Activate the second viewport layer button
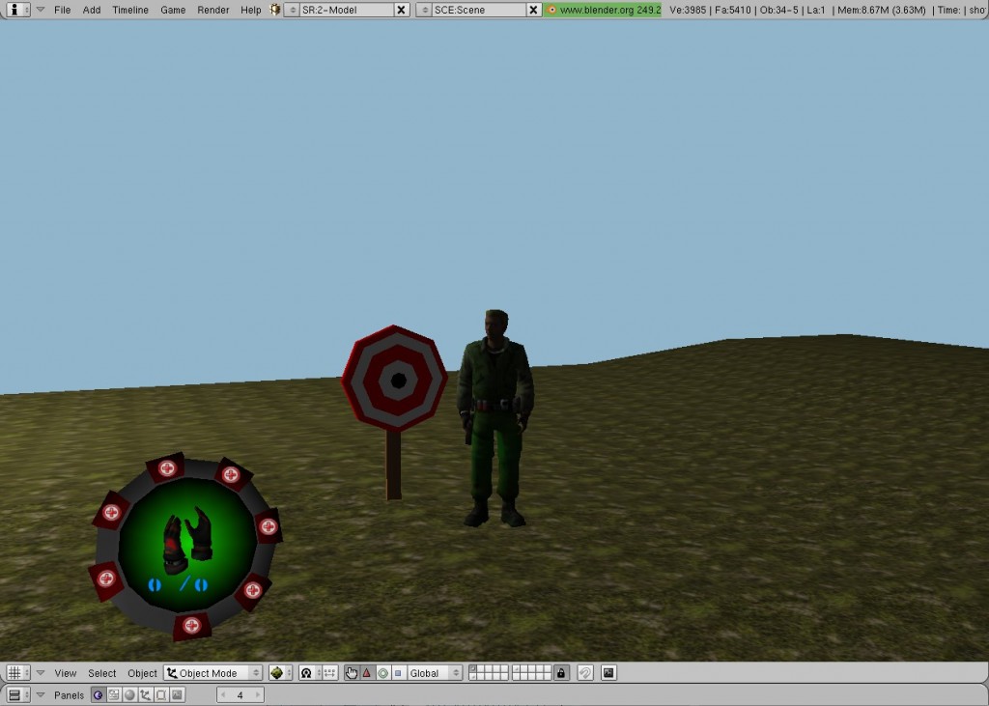The height and width of the screenshot is (706, 989). [x=483, y=669]
